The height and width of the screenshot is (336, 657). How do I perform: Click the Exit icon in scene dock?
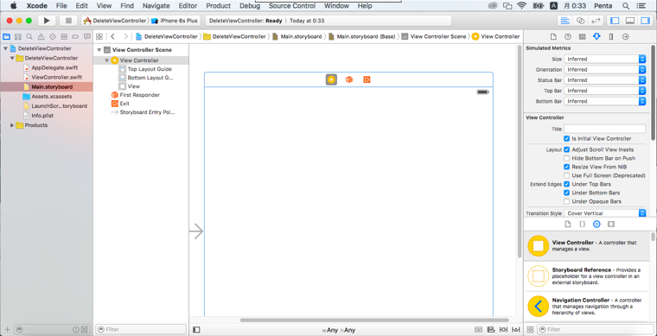coord(367,79)
